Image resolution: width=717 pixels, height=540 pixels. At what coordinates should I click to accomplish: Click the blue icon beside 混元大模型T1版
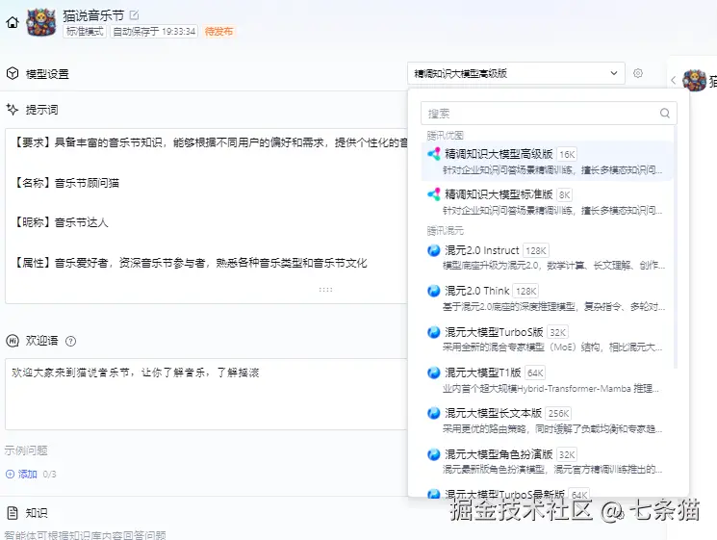click(x=433, y=373)
